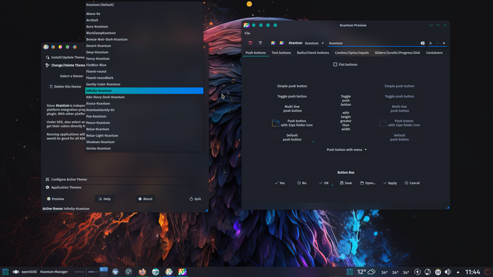Image resolution: width=493 pixels, height=277 pixels.
Task: Switch to Kvantum Preview square taskbar icon
Action: (x=182, y=272)
